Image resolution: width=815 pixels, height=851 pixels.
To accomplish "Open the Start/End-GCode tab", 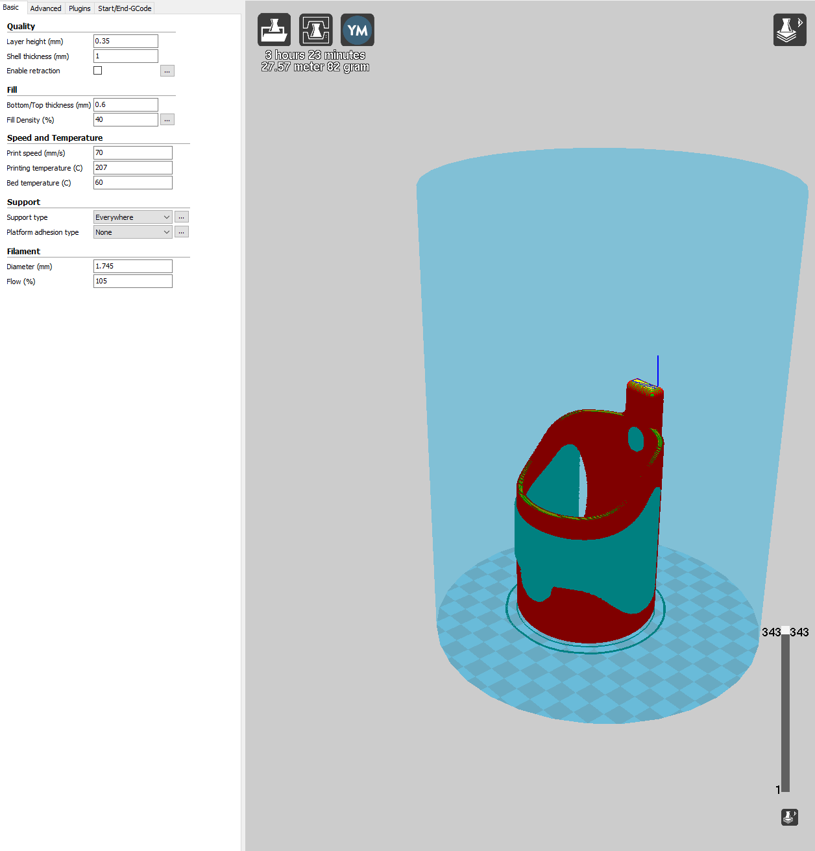I will point(124,8).
